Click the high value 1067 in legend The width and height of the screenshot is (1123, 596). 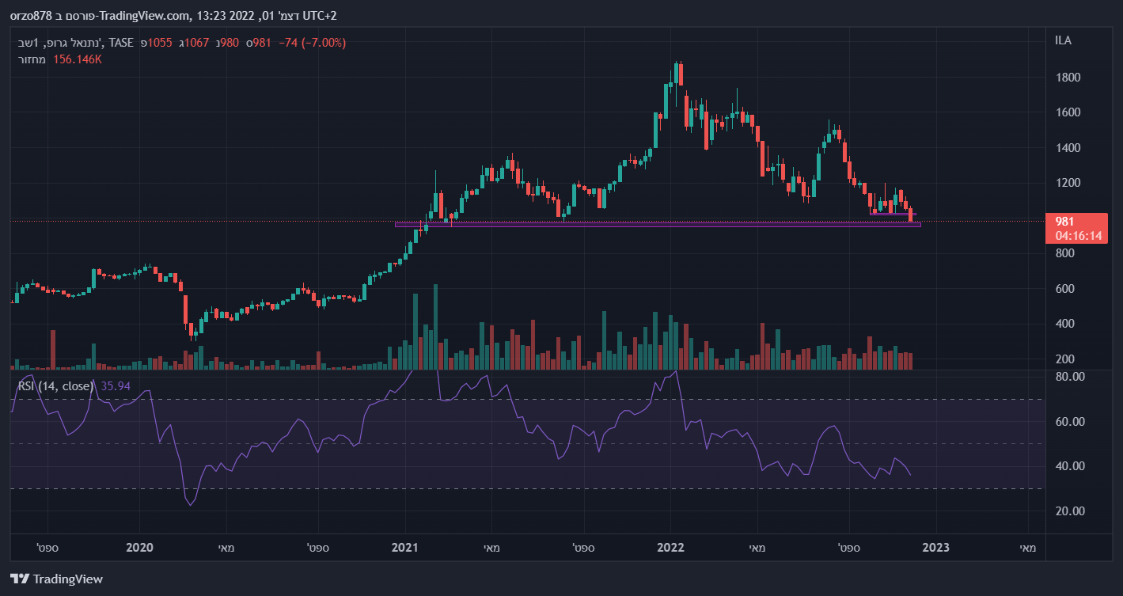pyautogui.click(x=196, y=43)
